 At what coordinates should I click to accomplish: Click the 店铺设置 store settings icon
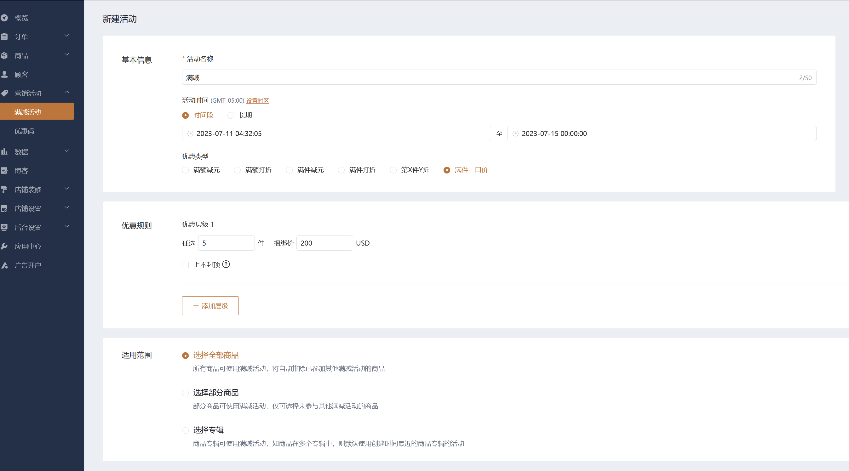(x=4, y=208)
